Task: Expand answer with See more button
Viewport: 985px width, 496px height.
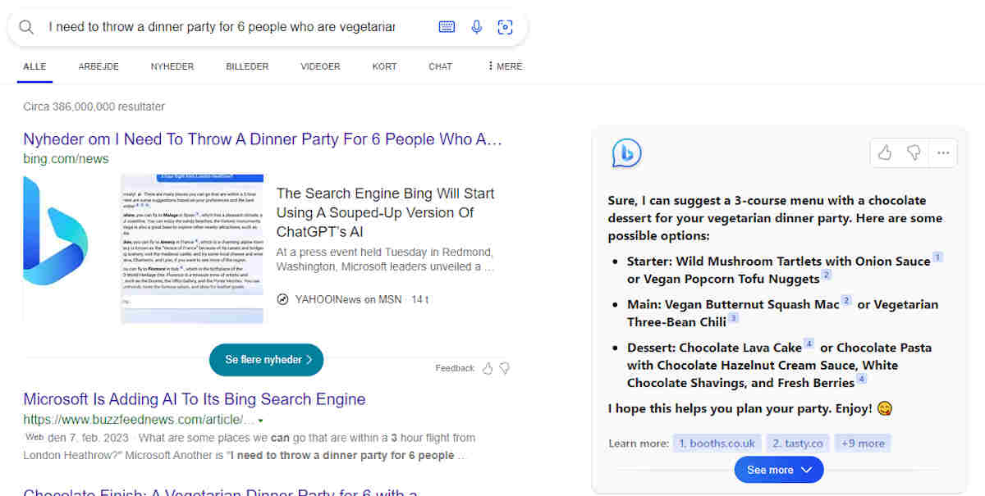Action: (779, 470)
